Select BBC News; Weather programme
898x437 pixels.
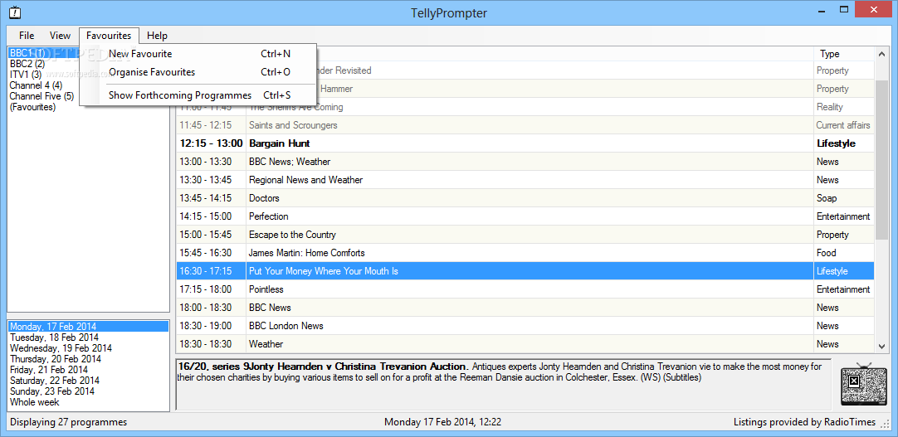[525, 162]
